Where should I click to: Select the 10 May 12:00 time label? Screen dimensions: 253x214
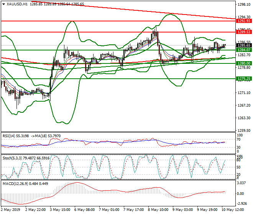[233, 210]
